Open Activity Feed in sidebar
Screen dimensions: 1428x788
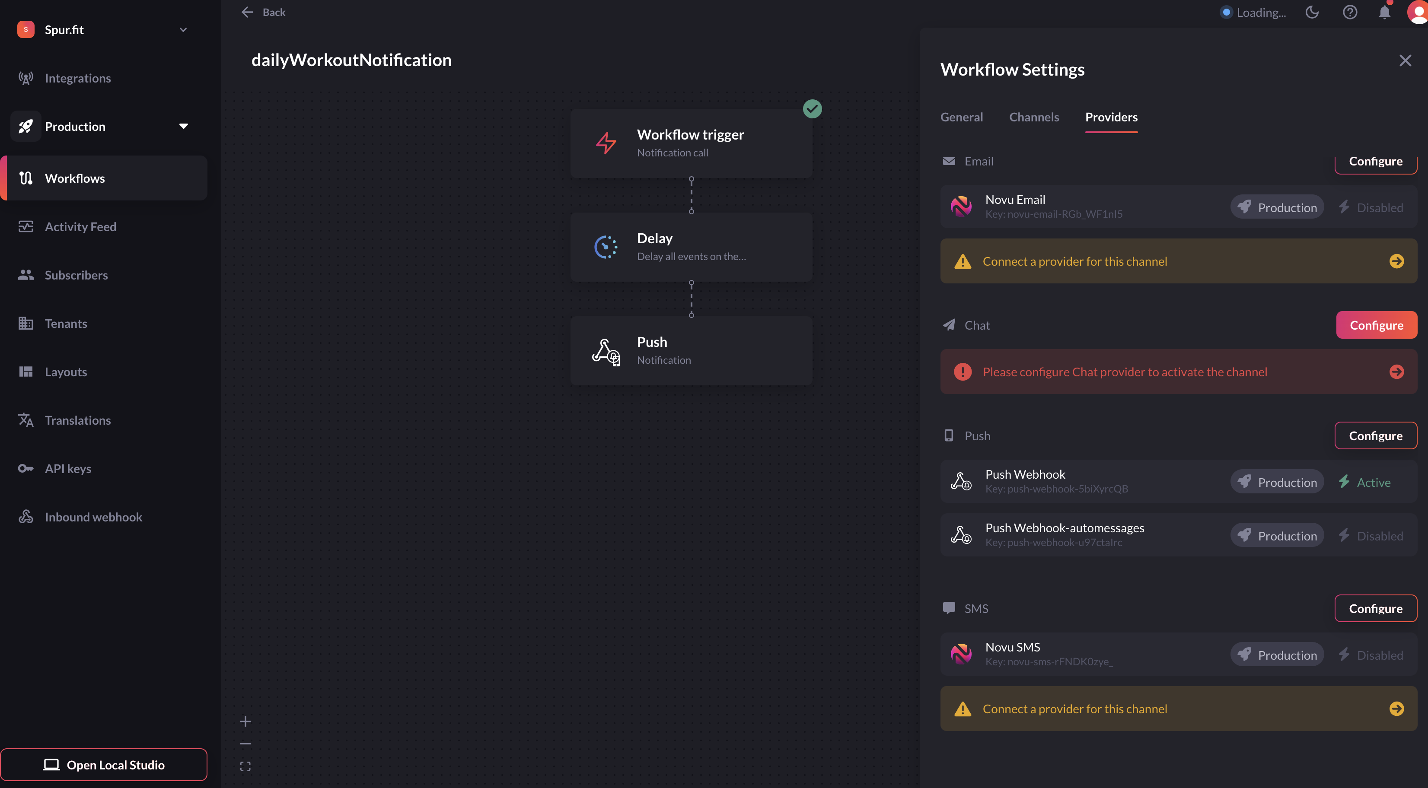coord(80,227)
